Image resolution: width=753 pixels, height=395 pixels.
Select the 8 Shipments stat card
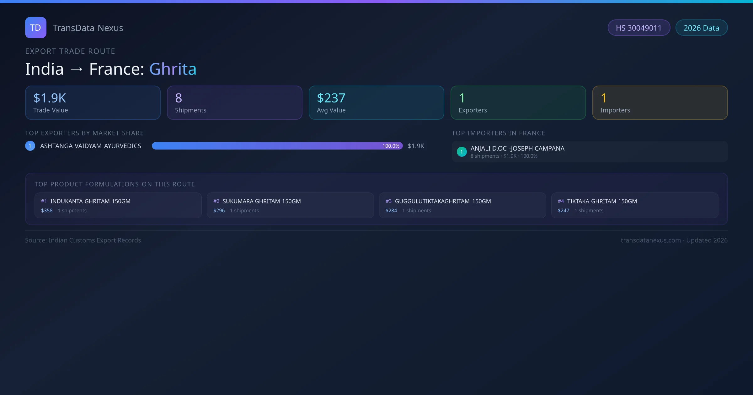234,103
